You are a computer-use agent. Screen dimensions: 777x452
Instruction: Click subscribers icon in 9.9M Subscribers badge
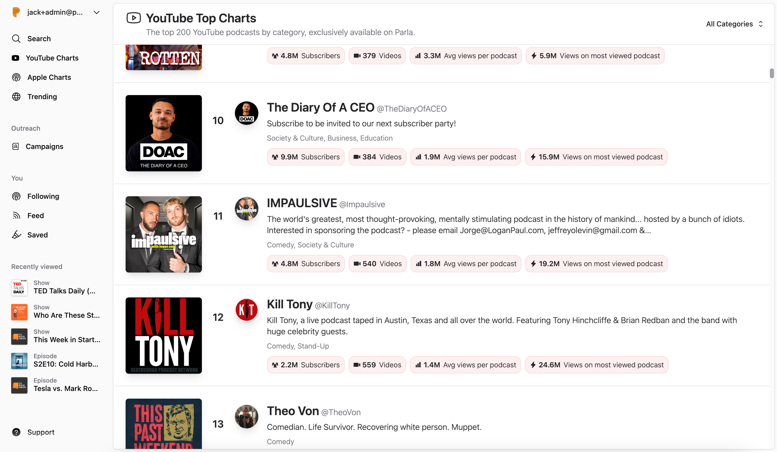[x=275, y=157]
